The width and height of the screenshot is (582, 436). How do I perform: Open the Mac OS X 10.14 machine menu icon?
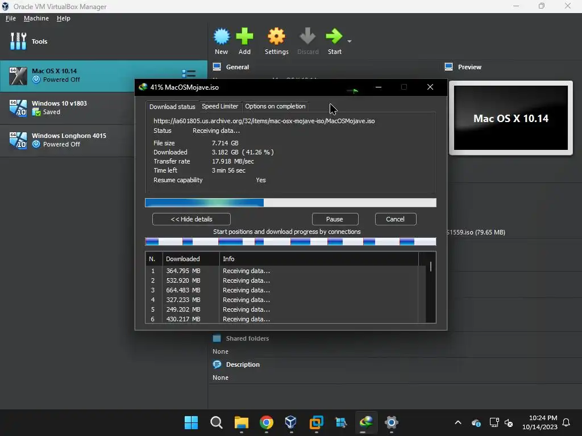189,73
